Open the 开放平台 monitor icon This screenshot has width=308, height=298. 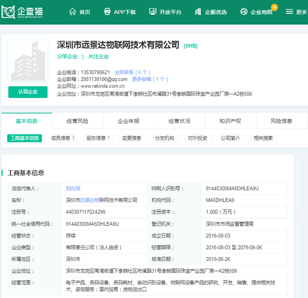pyautogui.click(x=153, y=12)
